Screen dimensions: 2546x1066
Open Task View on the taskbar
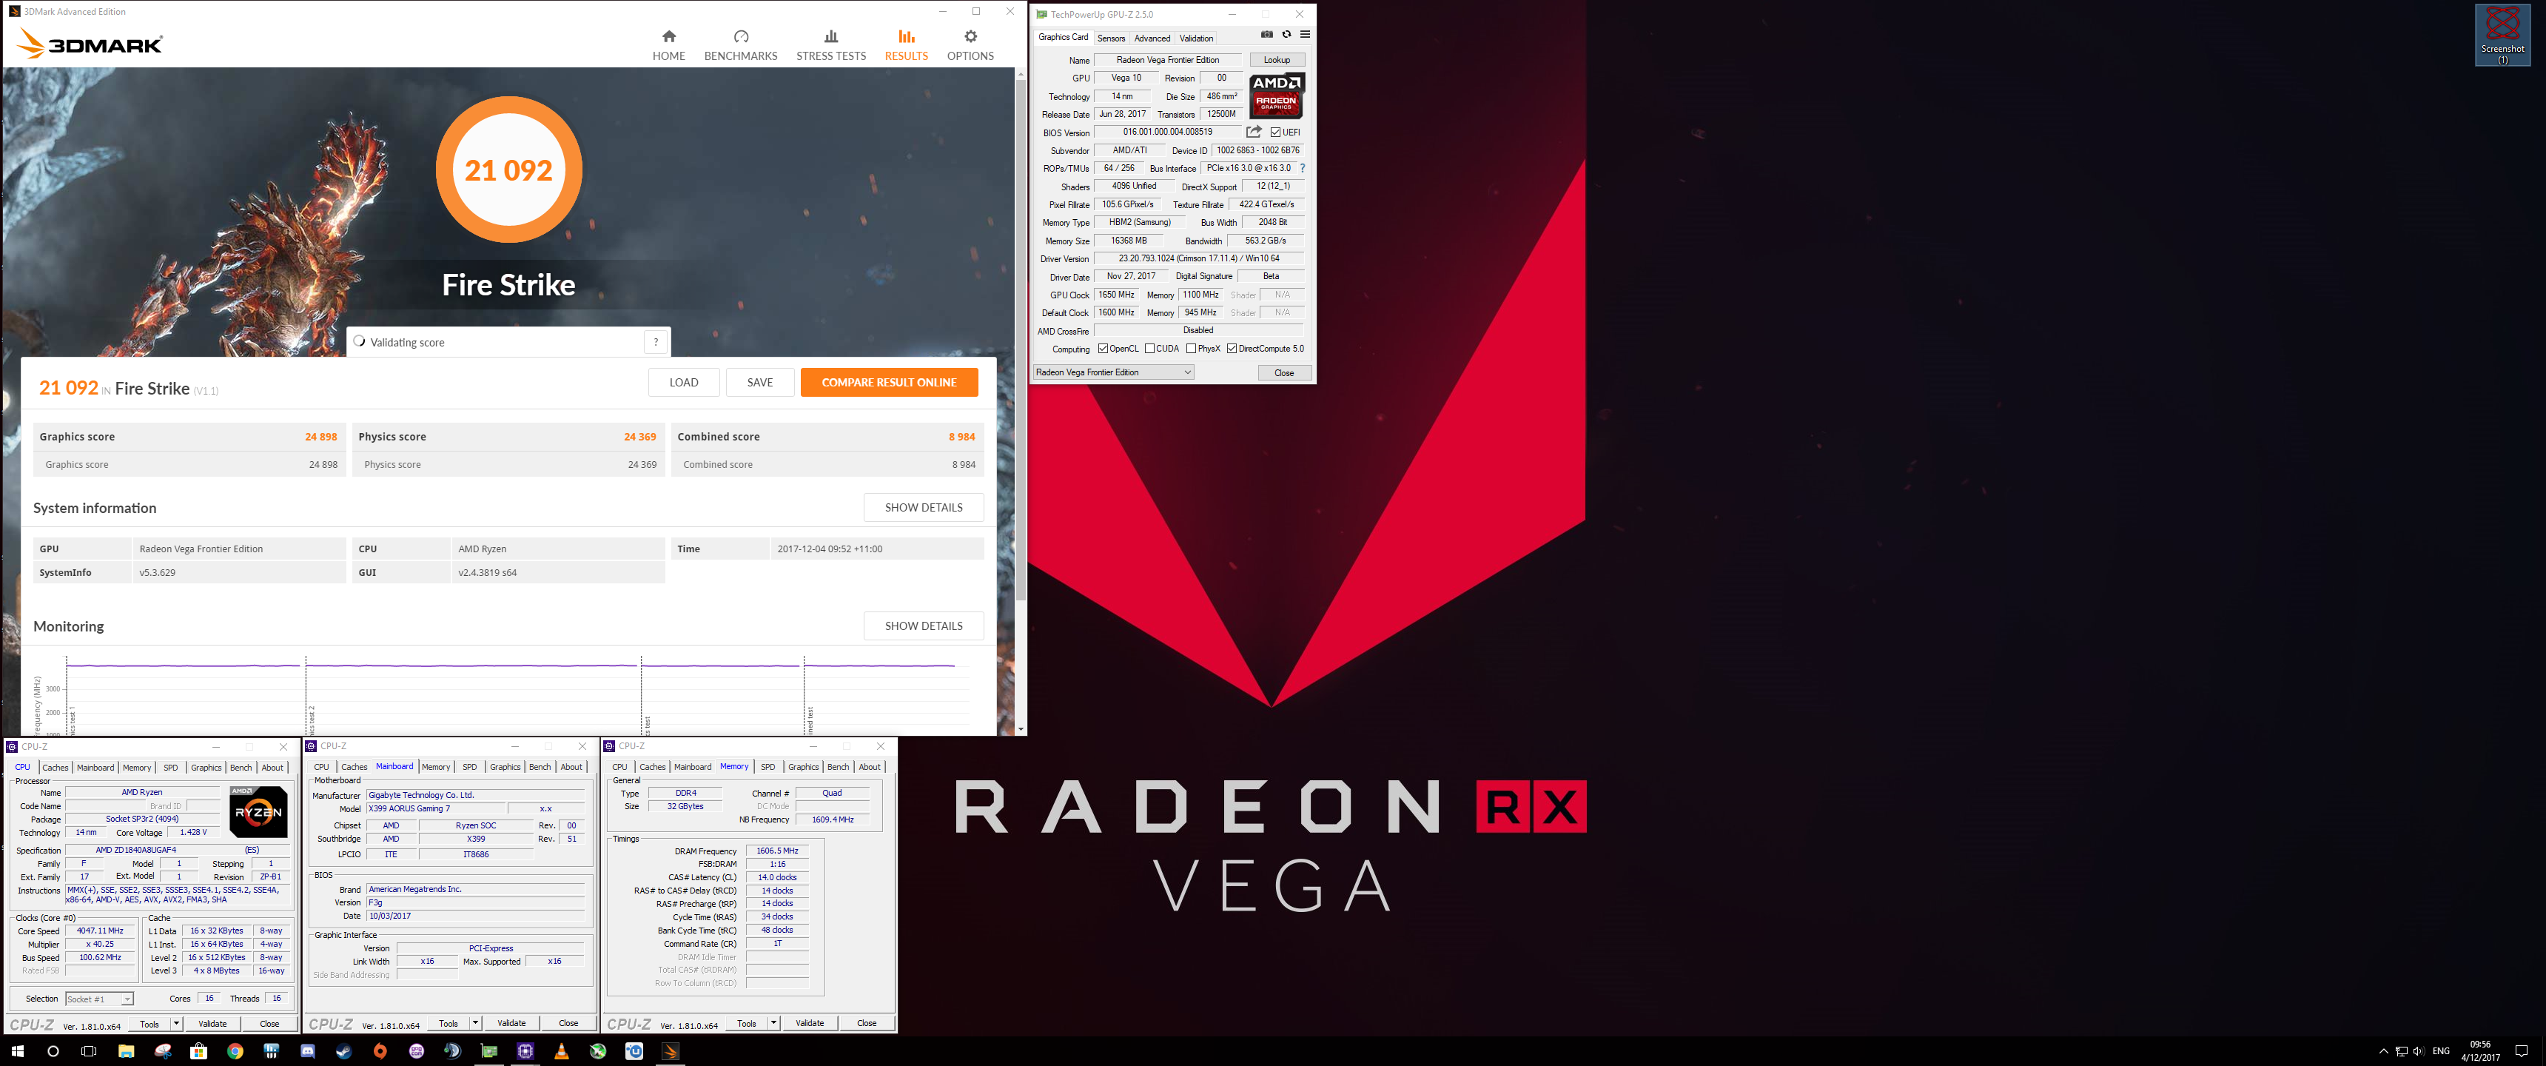(89, 1051)
